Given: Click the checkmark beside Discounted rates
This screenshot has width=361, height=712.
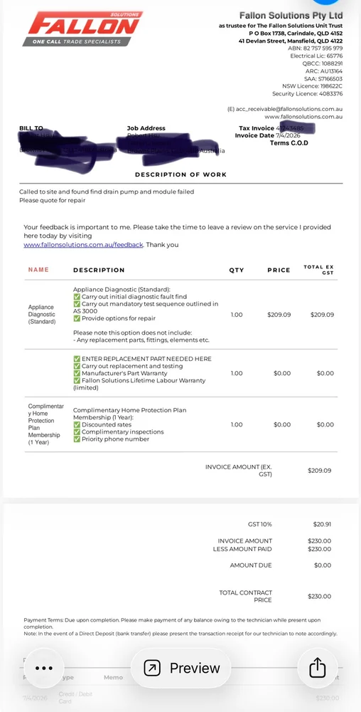Looking at the screenshot, I should pos(77,424).
